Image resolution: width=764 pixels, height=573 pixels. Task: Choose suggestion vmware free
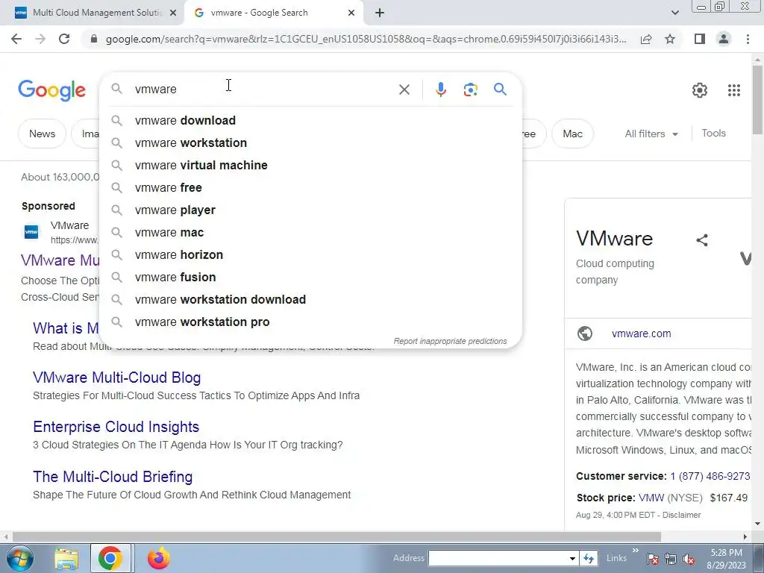click(310, 187)
